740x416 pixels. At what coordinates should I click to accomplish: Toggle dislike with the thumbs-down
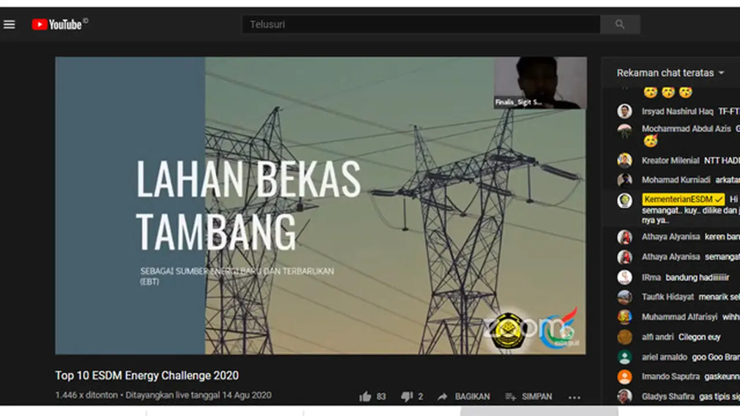(407, 396)
